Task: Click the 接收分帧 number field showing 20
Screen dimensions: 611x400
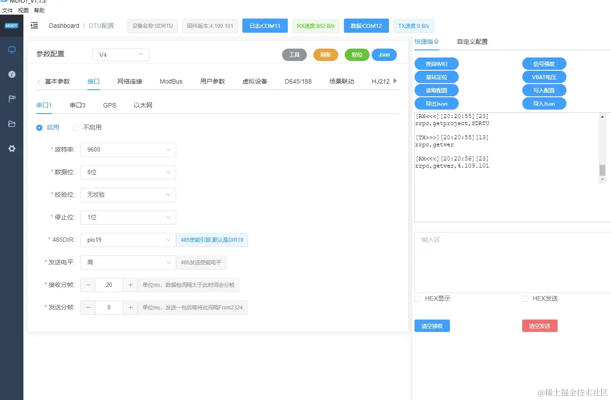Action: point(109,285)
